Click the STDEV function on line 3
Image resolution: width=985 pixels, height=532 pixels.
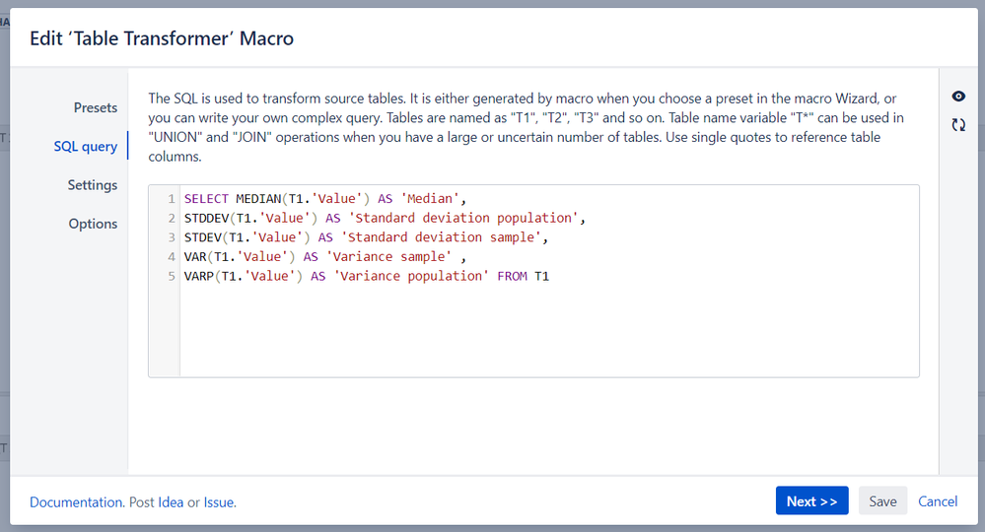point(202,237)
